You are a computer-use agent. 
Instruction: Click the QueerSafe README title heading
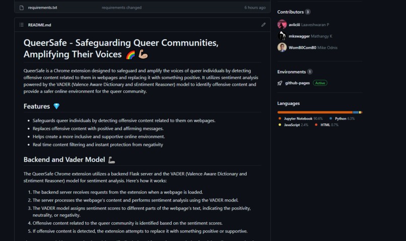pos(121,48)
